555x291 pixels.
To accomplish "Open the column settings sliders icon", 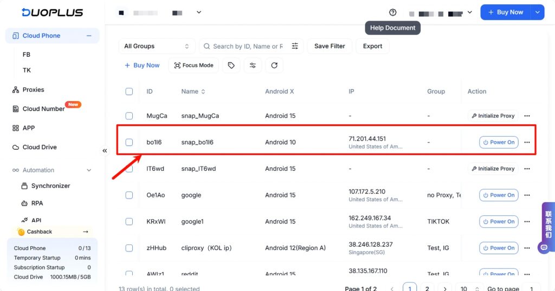I will 253,65.
